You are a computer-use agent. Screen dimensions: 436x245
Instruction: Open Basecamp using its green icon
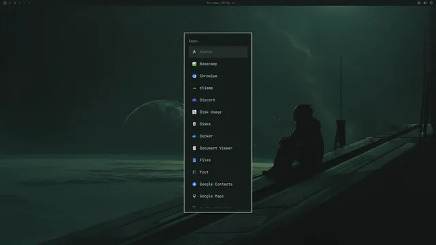(x=194, y=64)
